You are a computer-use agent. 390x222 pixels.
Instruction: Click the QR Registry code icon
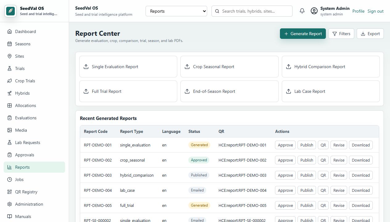click(x=10, y=192)
